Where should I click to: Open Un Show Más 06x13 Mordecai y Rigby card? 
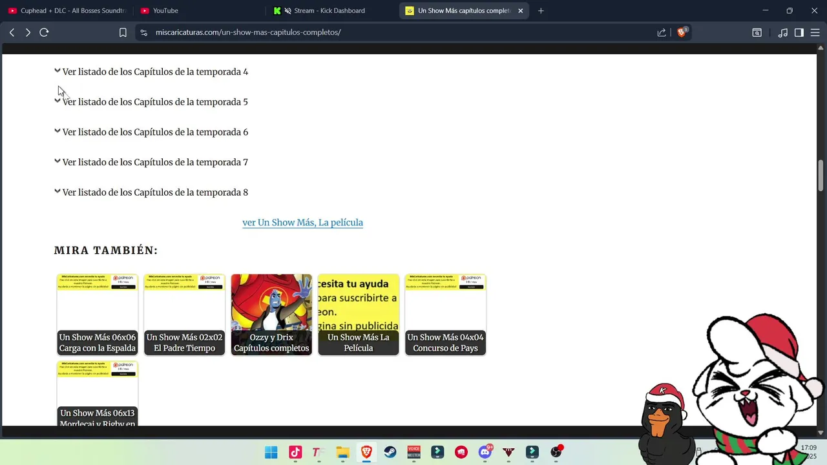[x=98, y=393]
